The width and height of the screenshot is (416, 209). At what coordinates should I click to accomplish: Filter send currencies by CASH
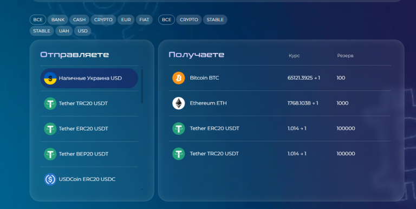(79, 19)
